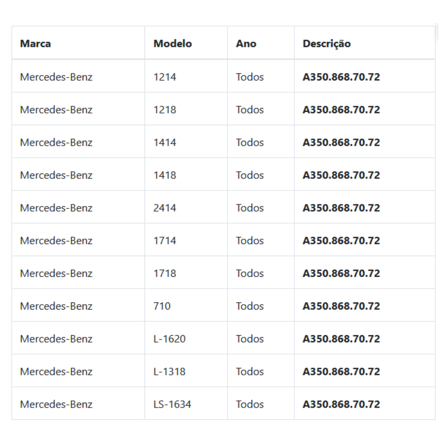Click Todos in the L-1620 row
Screen dimensions: 447x447
pyautogui.click(x=250, y=339)
